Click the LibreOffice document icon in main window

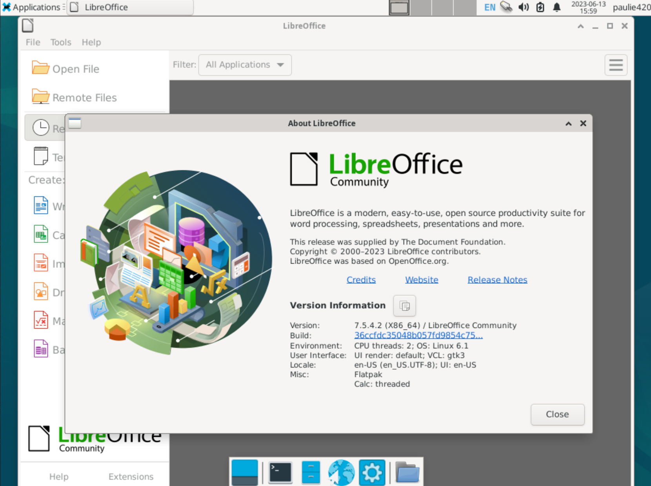(28, 25)
